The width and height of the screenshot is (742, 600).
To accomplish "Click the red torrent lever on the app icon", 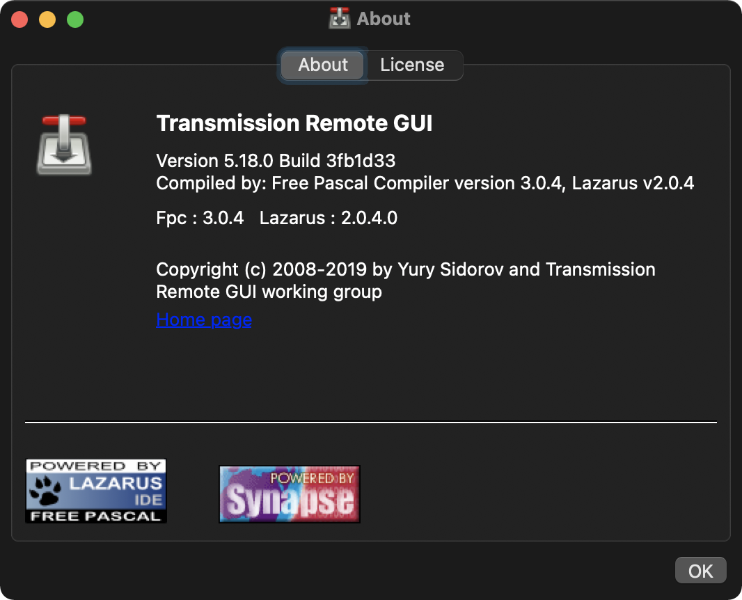I will (x=63, y=122).
